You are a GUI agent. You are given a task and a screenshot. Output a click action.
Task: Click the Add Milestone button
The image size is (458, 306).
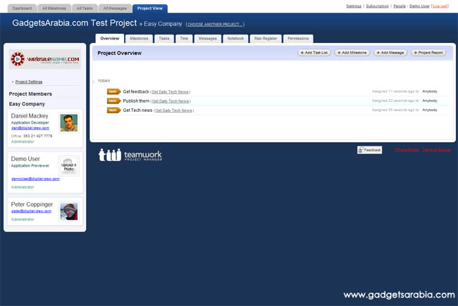(352, 53)
